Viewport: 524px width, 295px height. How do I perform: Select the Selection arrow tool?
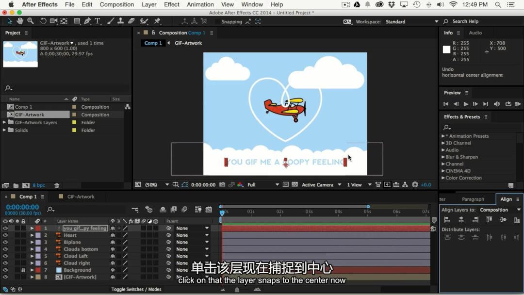pos(9,21)
